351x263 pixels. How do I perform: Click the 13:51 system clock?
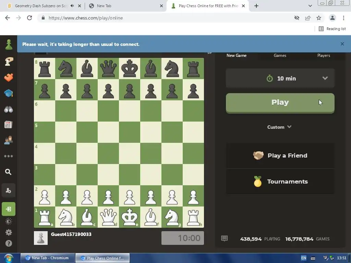342,258
